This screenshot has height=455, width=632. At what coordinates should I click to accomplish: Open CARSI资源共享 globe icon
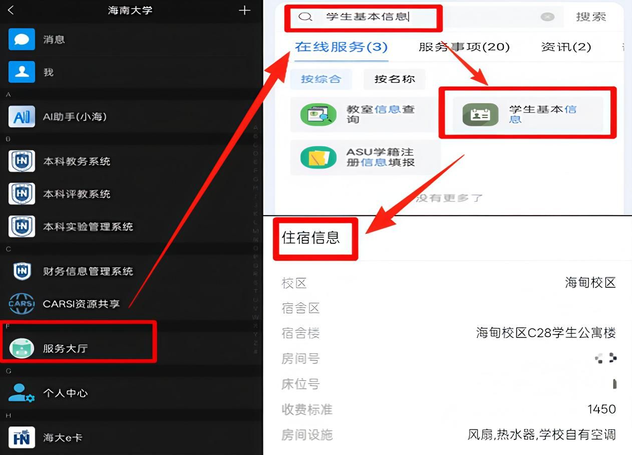(22, 304)
